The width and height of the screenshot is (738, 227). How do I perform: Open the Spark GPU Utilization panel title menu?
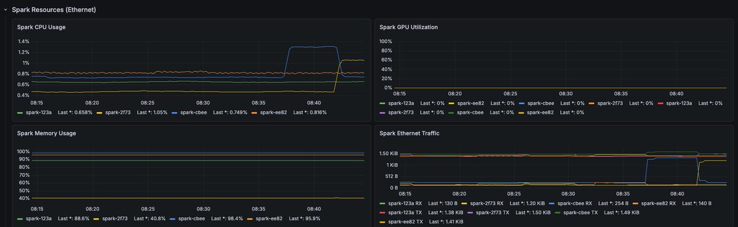point(408,27)
